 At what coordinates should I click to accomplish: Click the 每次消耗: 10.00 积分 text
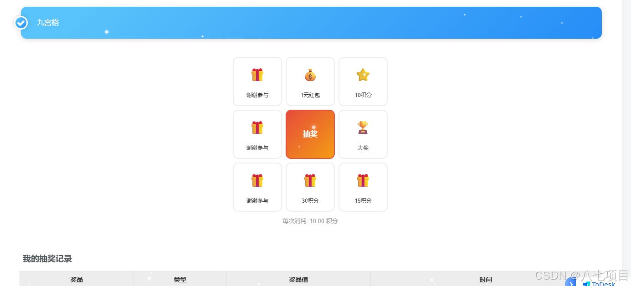[310, 221]
